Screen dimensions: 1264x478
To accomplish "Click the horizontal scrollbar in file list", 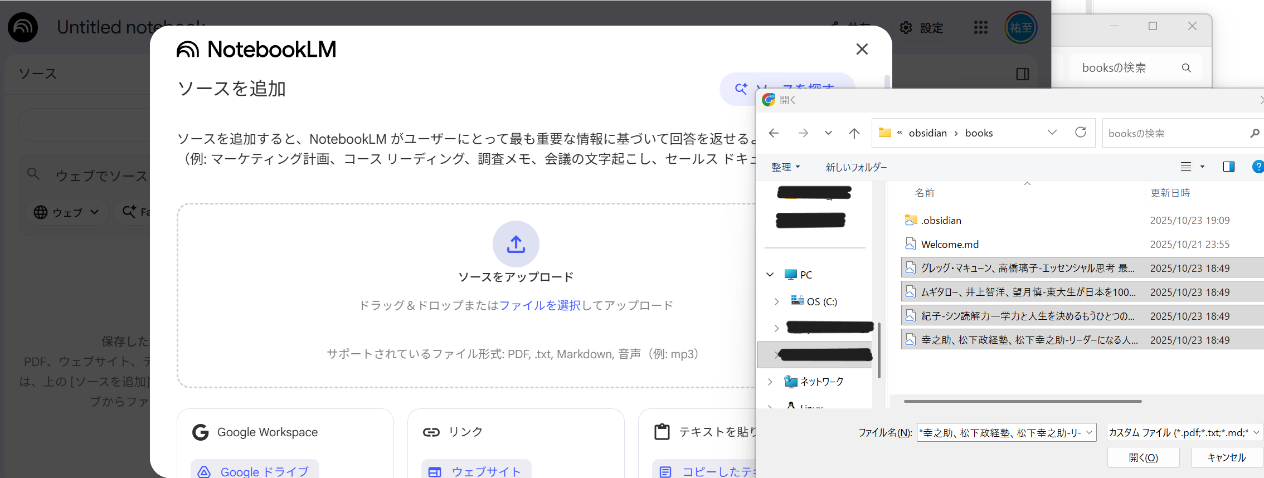I will click(1022, 401).
